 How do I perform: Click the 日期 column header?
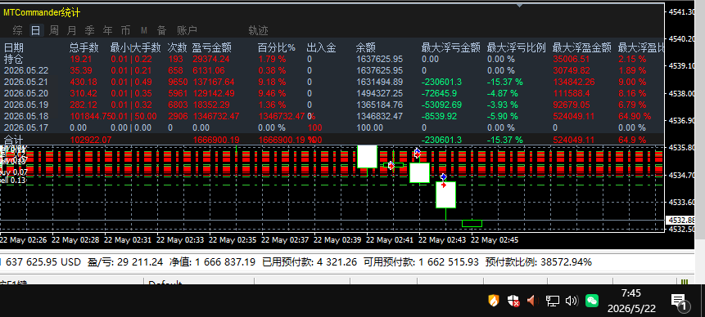14,47
